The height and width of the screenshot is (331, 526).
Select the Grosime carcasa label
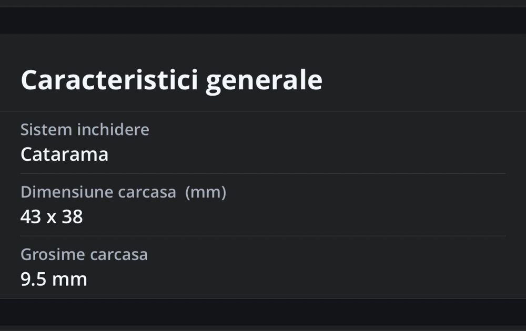tap(84, 255)
